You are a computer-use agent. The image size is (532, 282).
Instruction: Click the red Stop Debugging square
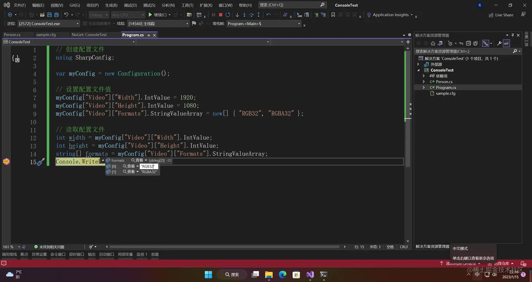click(221, 15)
